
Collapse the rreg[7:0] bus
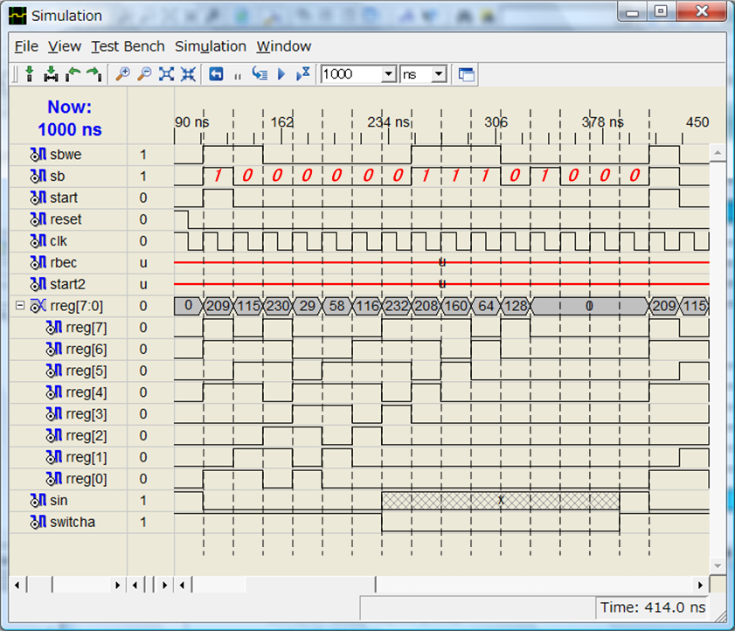click(x=20, y=306)
